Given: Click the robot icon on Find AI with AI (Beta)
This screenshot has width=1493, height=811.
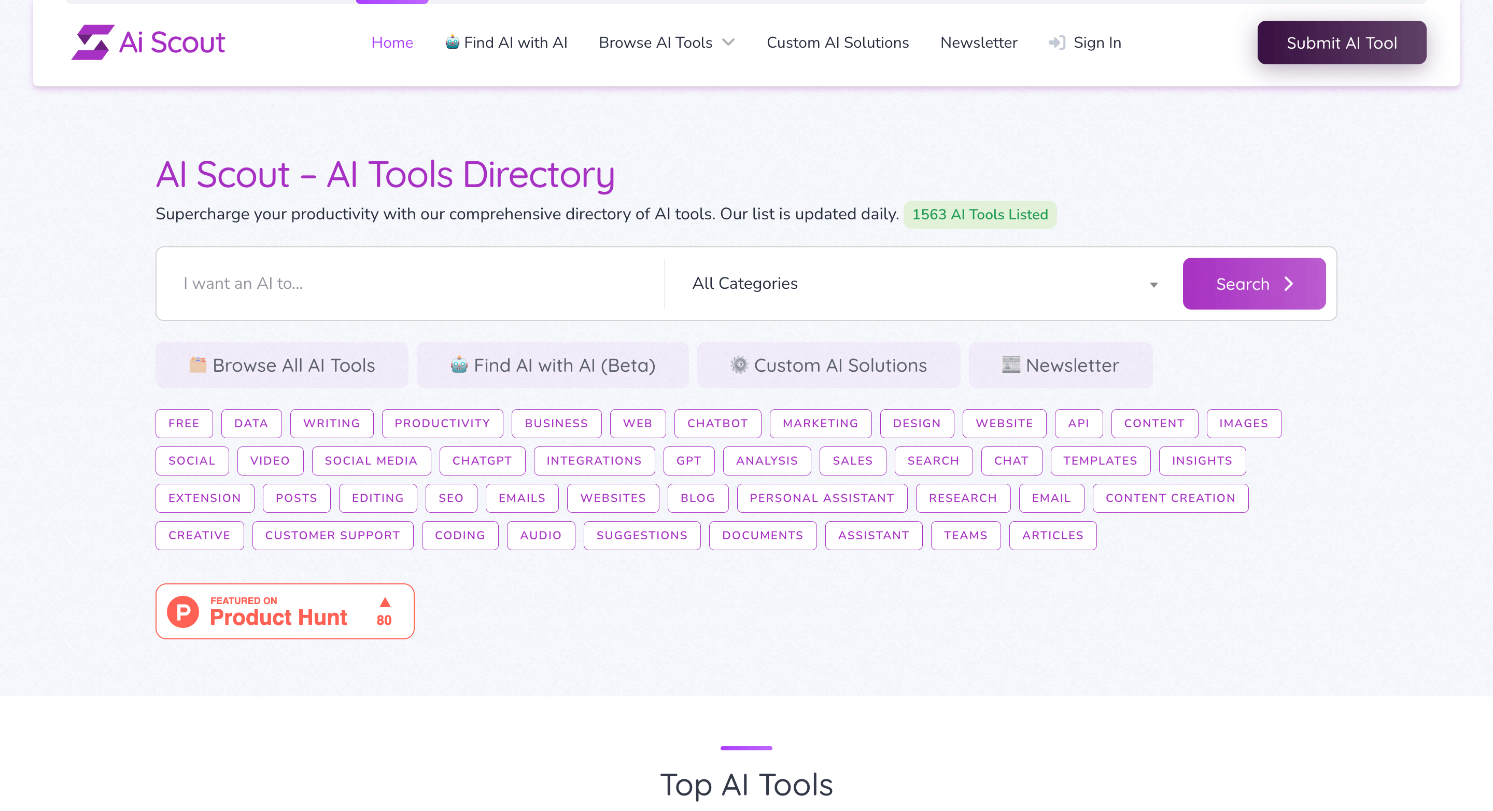Looking at the screenshot, I should pyautogui.click(x=459, y=365).
